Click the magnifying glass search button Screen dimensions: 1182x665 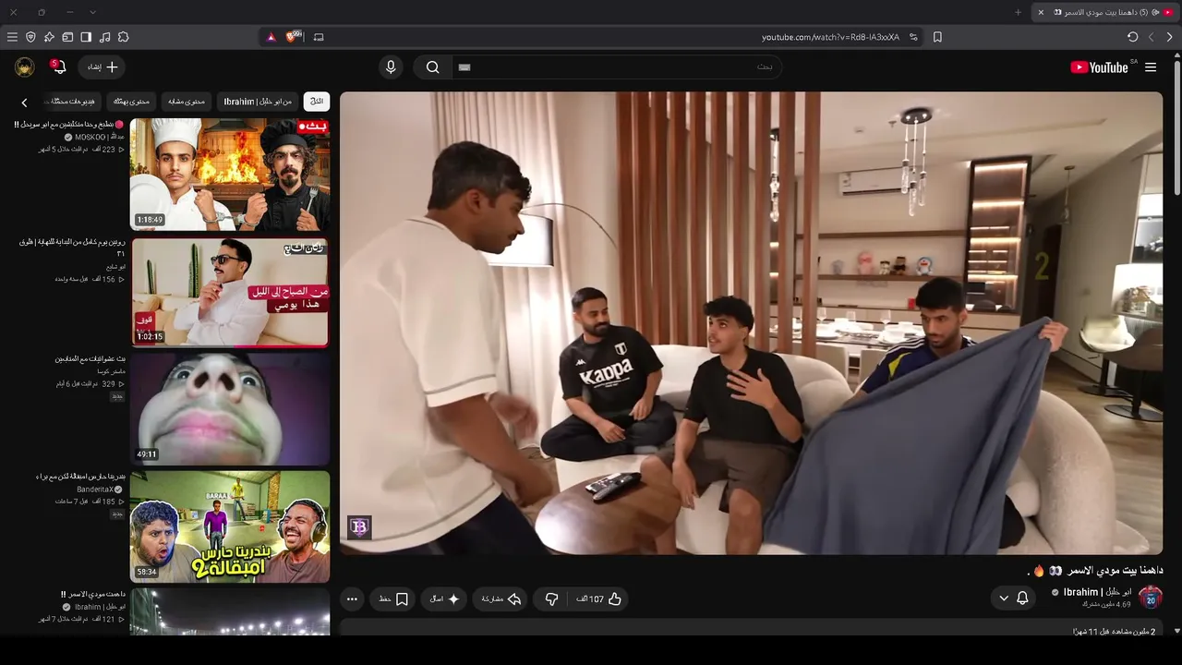coord(432,67)
